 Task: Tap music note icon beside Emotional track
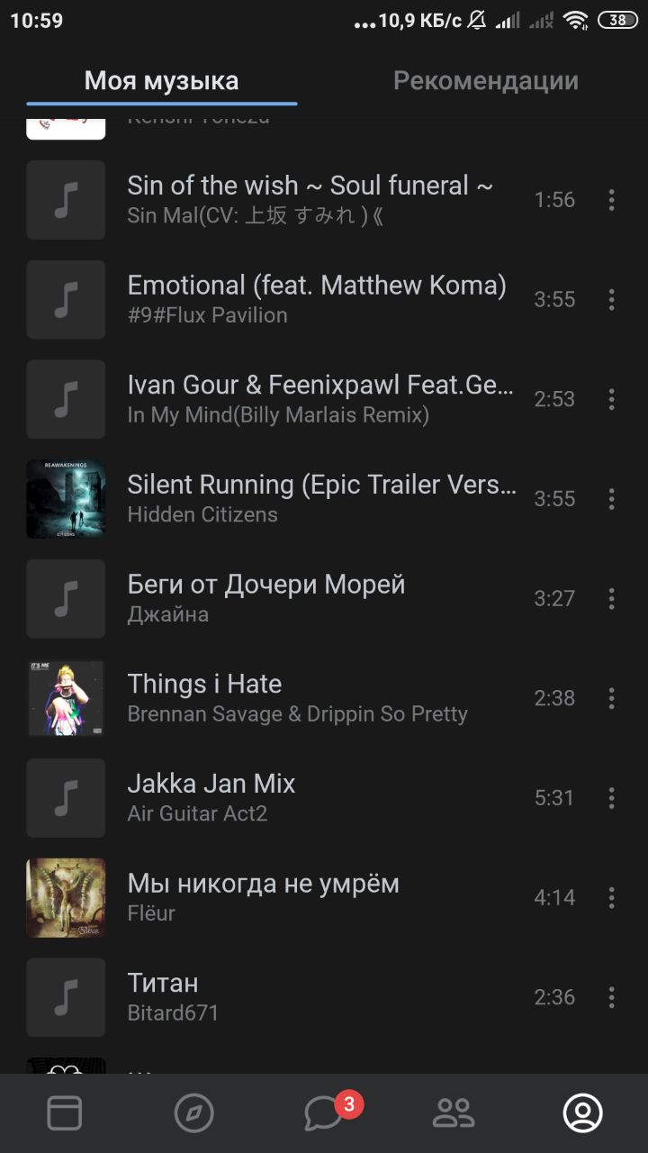click(x=66, y=300)
